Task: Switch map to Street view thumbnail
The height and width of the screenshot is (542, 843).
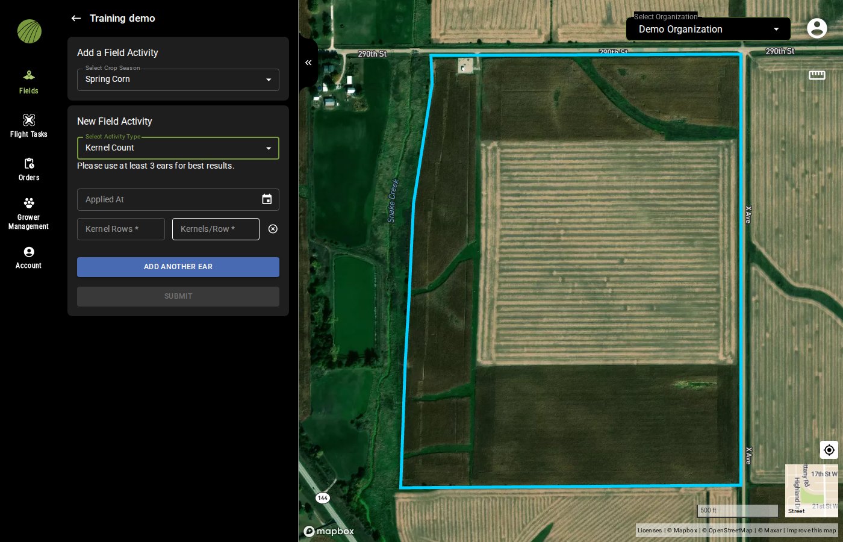Action: pyautogui.click(x=812, y=491)
